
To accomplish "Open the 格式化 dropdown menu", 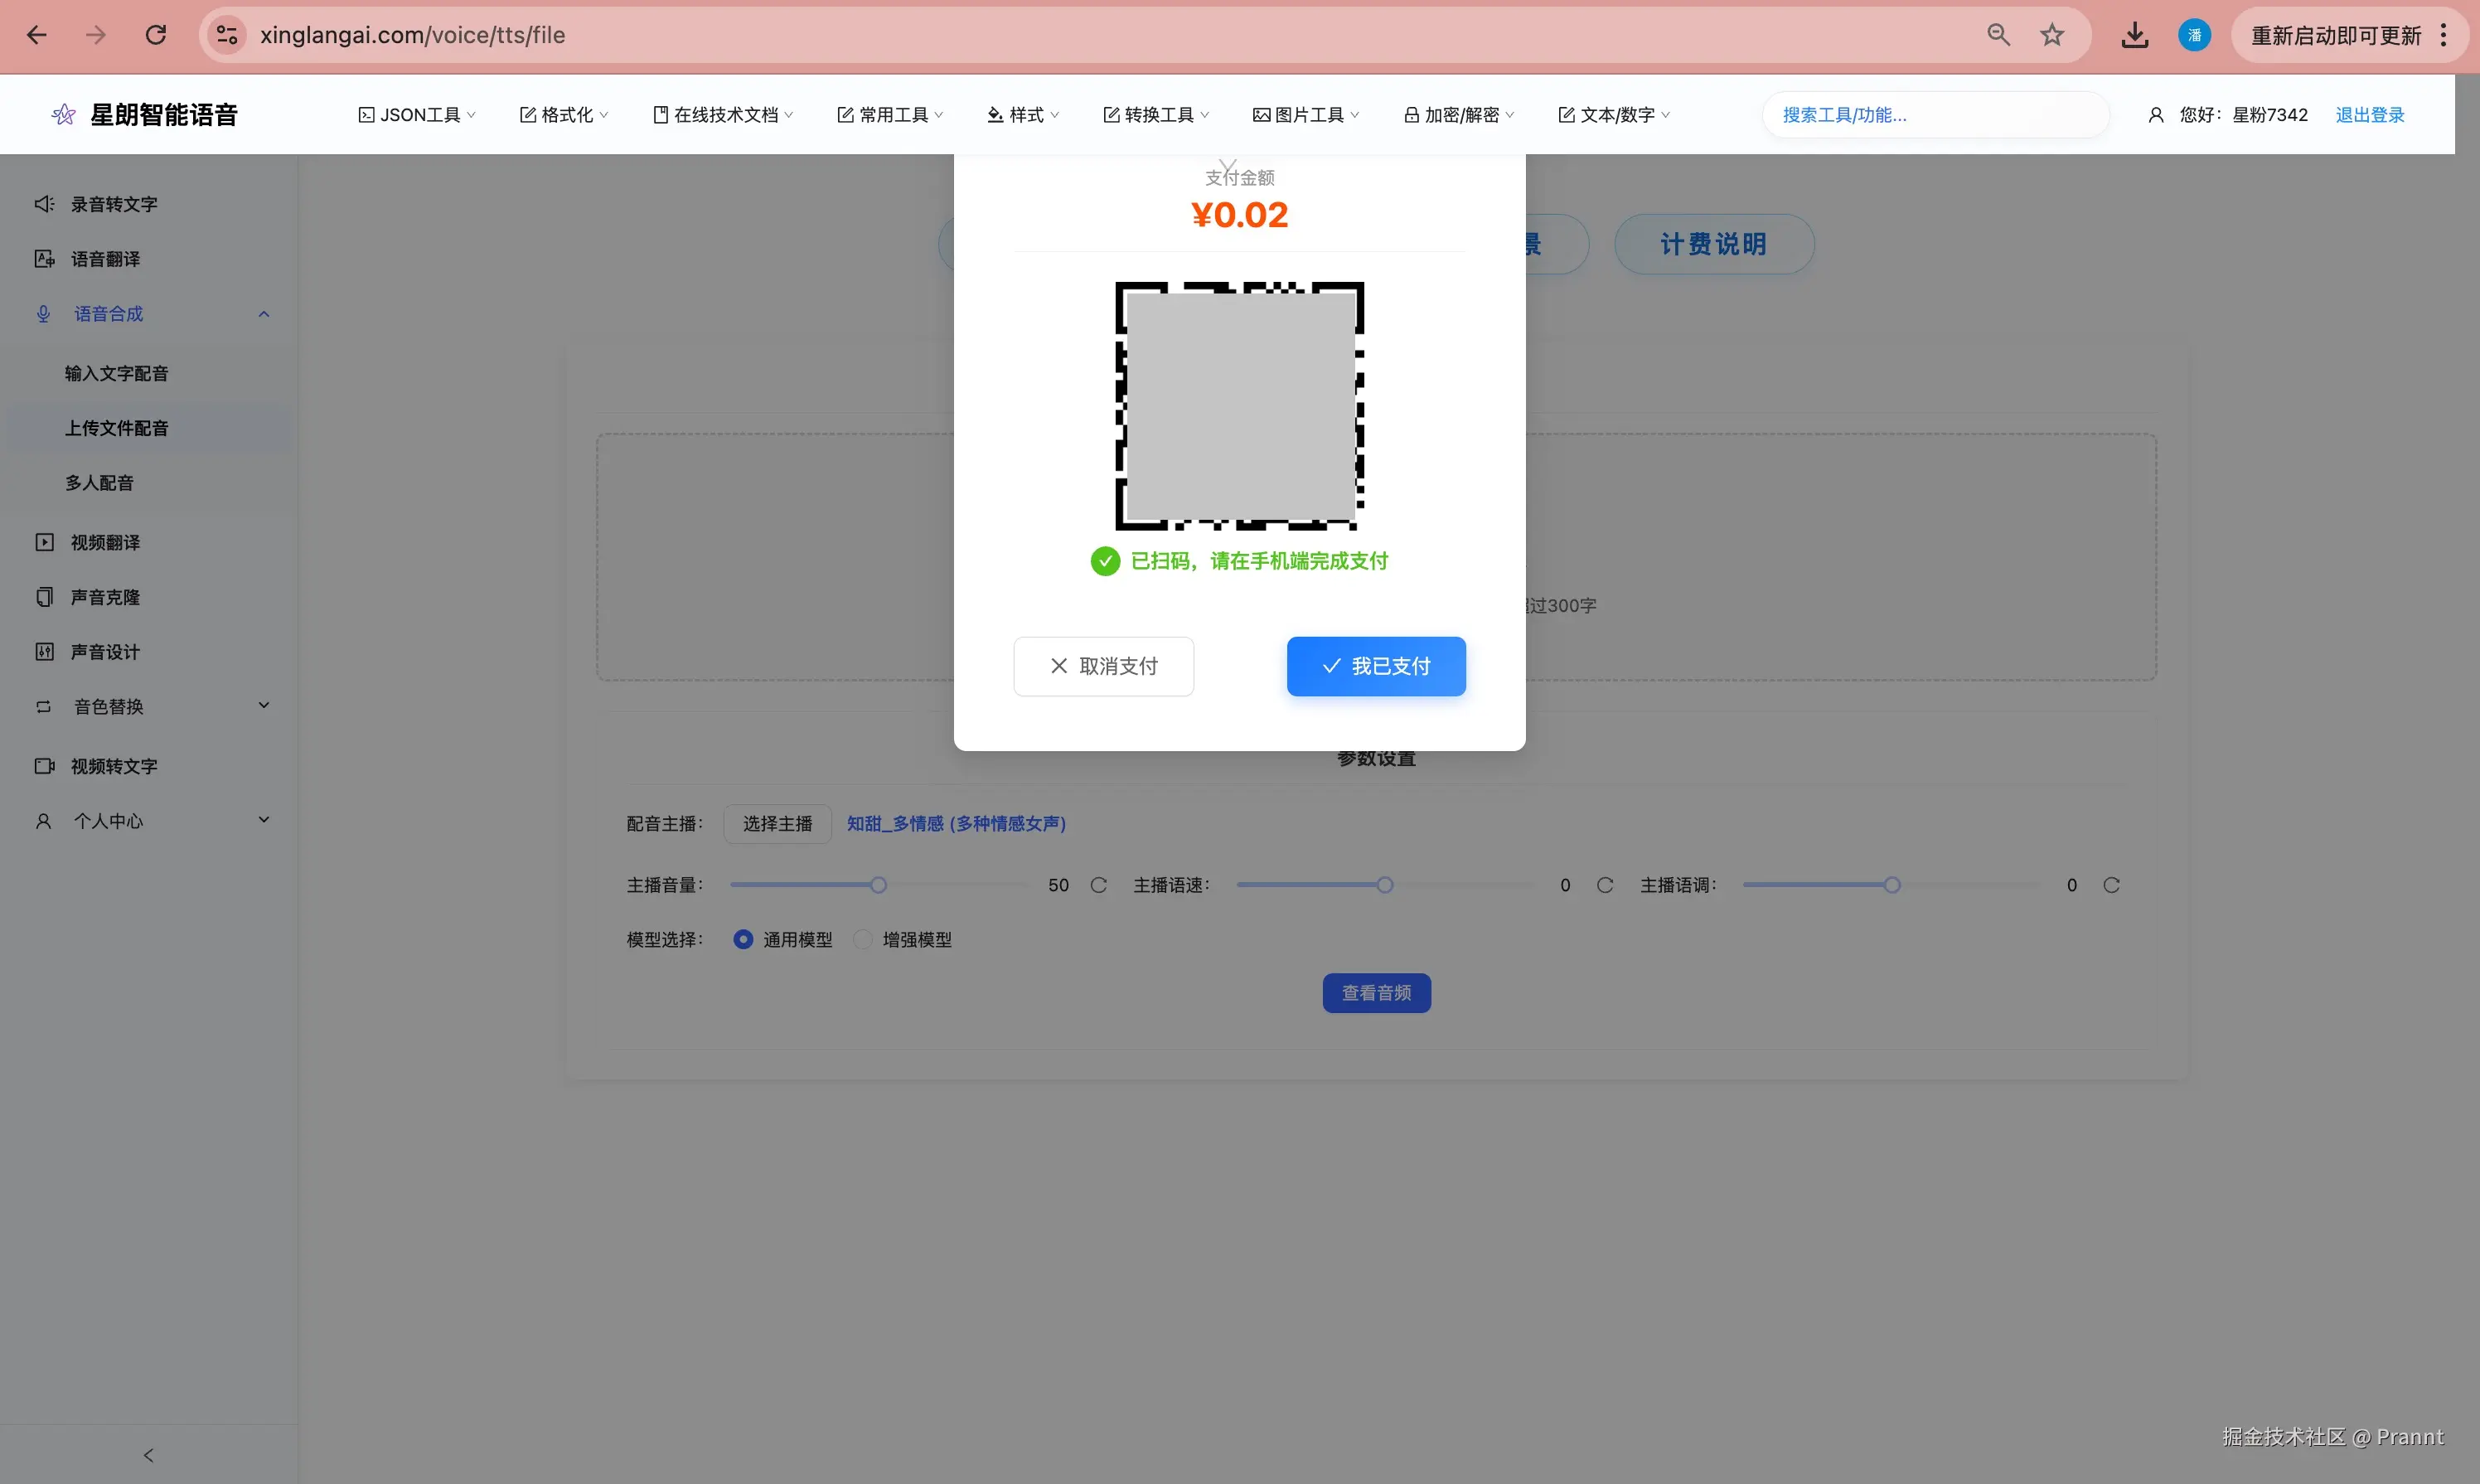I will click(564, 115).
